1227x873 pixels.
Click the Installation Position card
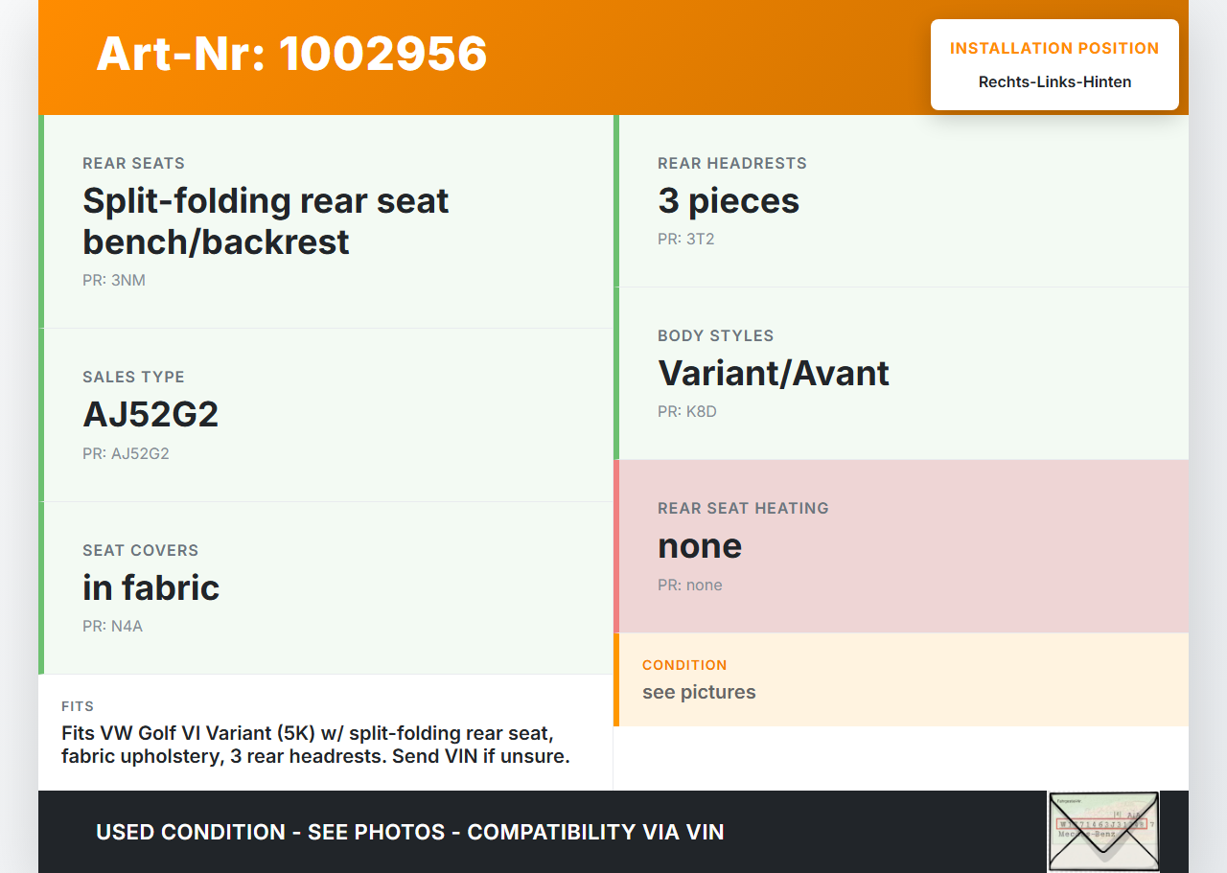(x=1054, y=64)
